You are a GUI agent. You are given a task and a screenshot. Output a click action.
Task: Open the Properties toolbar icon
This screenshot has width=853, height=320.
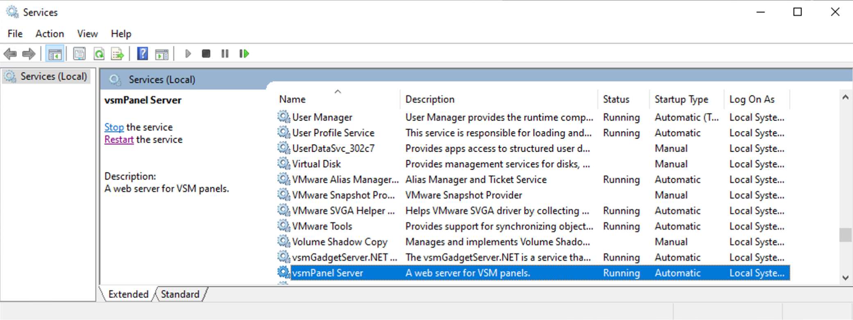coord(79,54)
